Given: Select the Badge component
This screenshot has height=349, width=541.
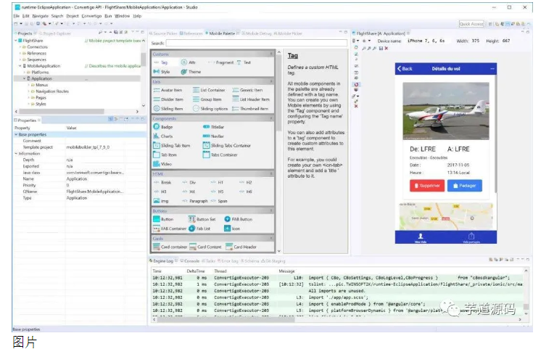Looking at the screenshot, I should pyautogui.click(x=163, y=127).
